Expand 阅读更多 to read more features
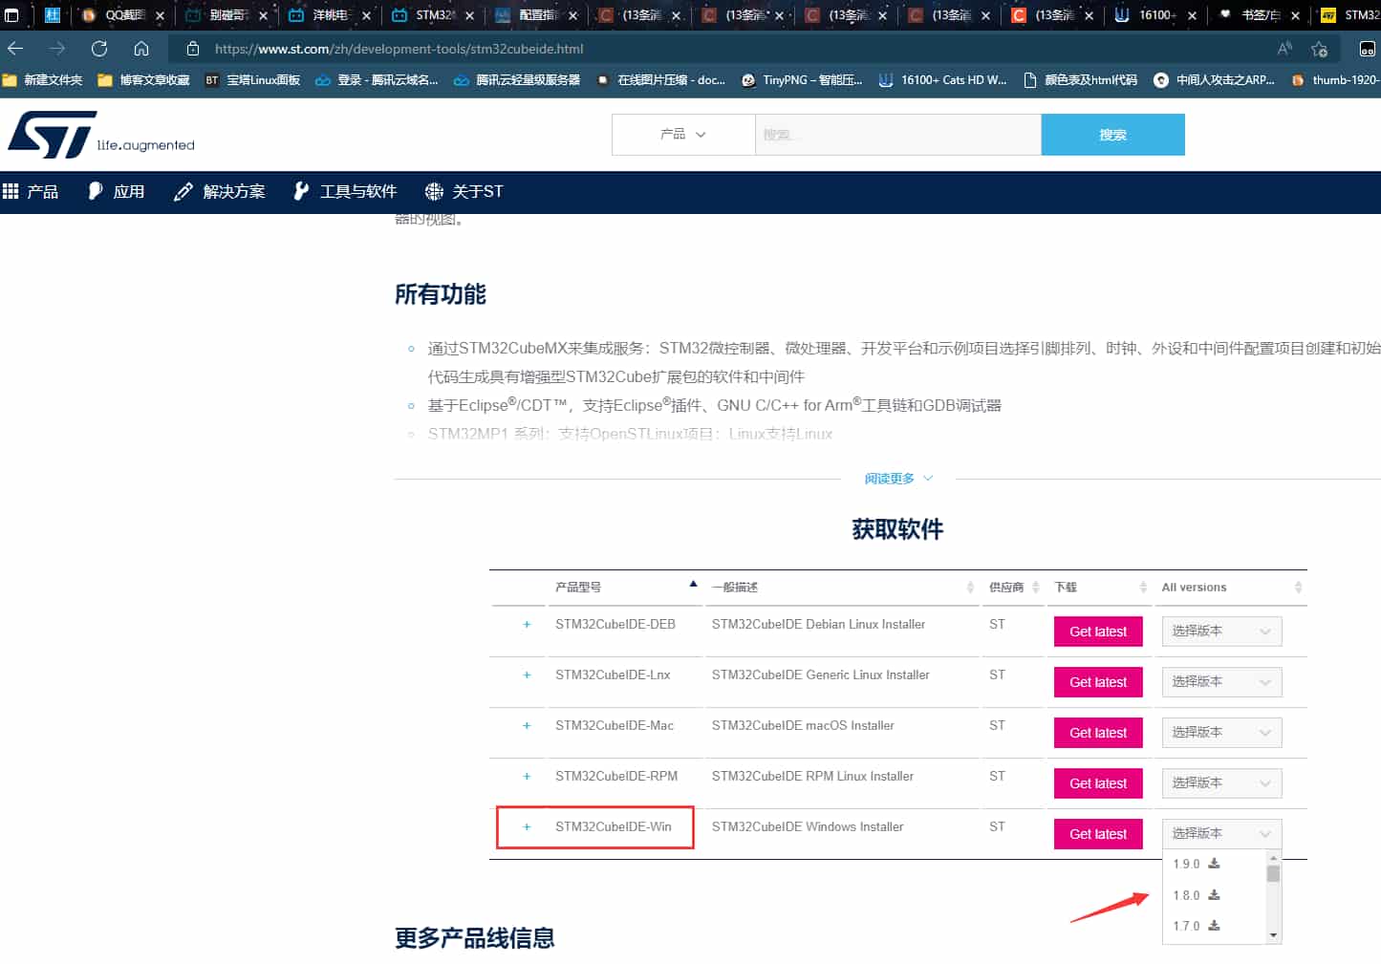The image size is (1381, 964). (x=897, y=479)
